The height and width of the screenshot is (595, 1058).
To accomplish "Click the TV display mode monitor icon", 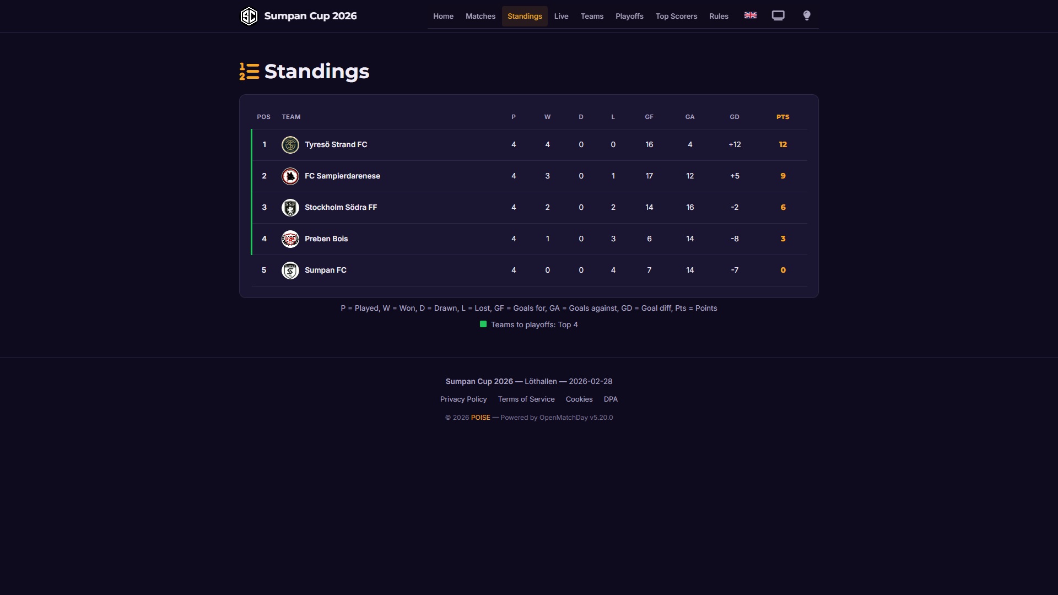I will (x=778, y=15).
